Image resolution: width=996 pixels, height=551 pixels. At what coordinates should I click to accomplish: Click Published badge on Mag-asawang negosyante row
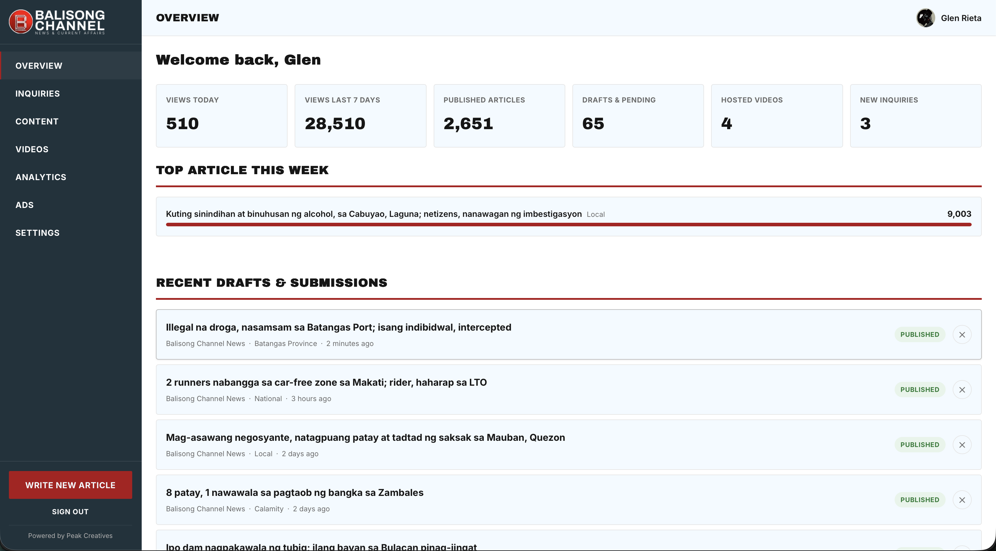click(920, 445)
